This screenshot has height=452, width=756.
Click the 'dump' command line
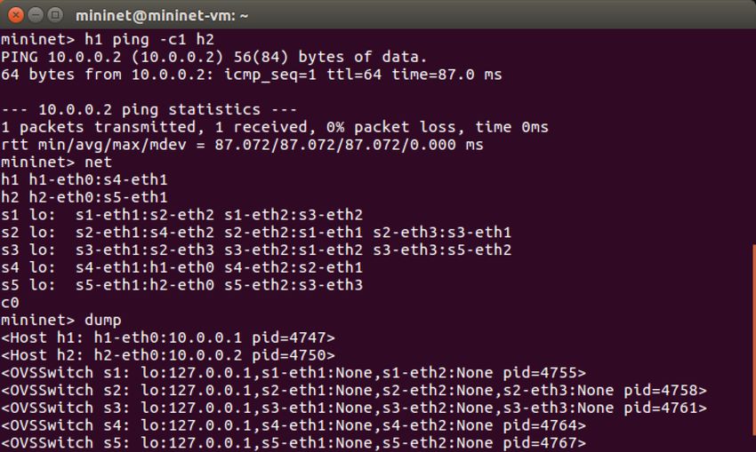pos(61,320)
